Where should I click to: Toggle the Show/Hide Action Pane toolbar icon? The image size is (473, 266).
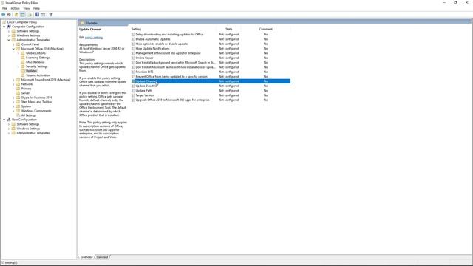(43, 15)
